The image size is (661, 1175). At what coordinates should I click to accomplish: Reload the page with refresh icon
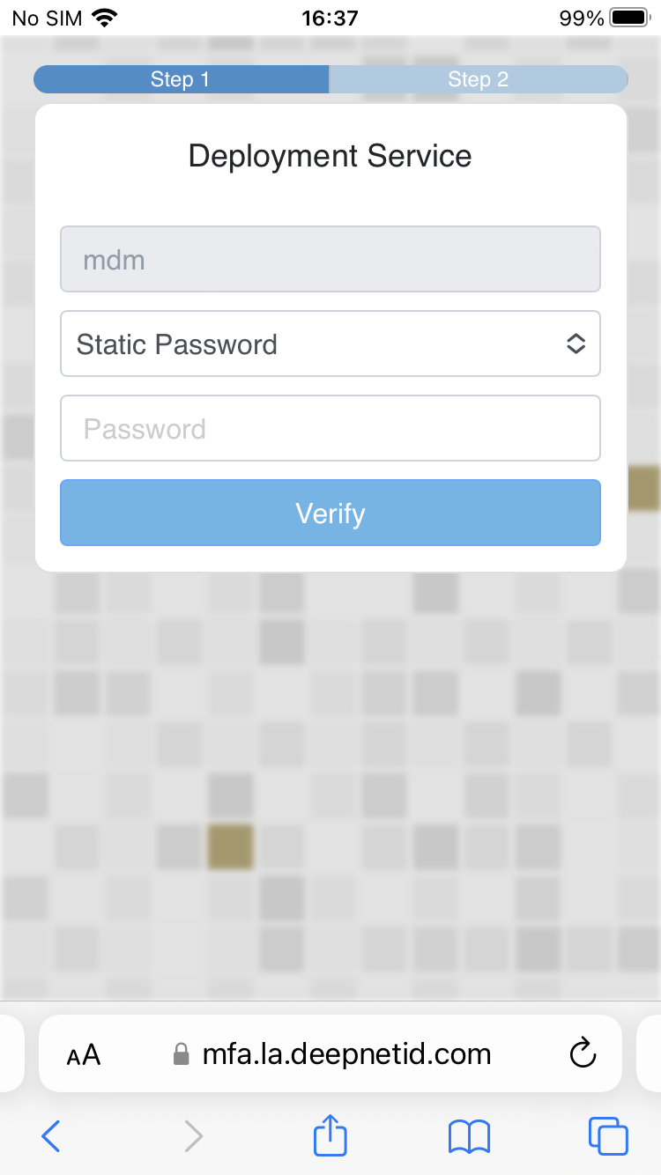click(x=583, y=1053)
